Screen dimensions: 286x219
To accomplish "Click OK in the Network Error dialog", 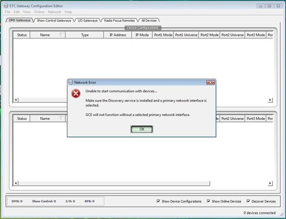I will tap(142, 129).
